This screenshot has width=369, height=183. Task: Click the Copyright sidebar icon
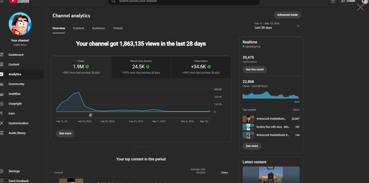point(2,104)
